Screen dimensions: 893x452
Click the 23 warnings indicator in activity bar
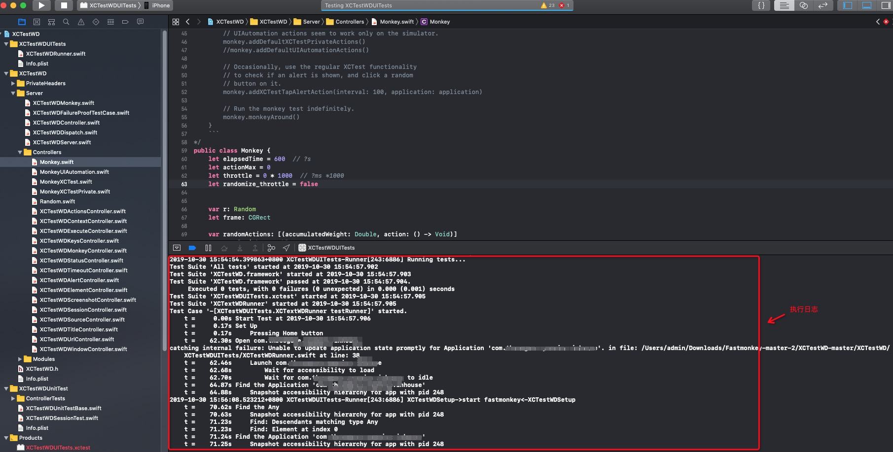(547, 5)
